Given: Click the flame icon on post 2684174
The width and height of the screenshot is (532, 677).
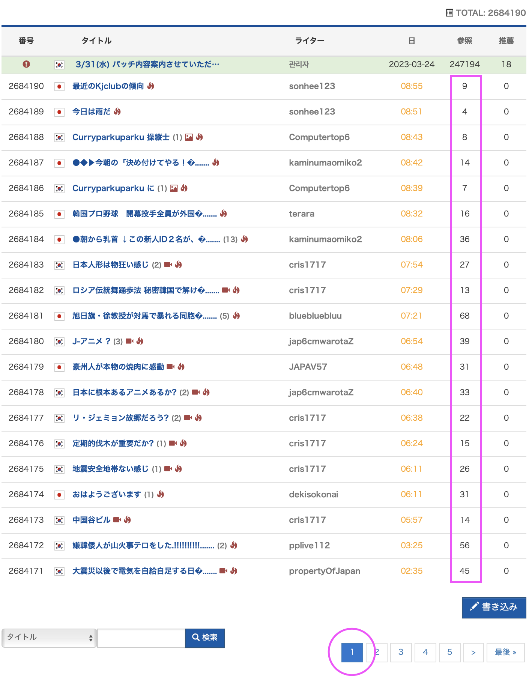Looking at the screenshot, I should point(161,495).
